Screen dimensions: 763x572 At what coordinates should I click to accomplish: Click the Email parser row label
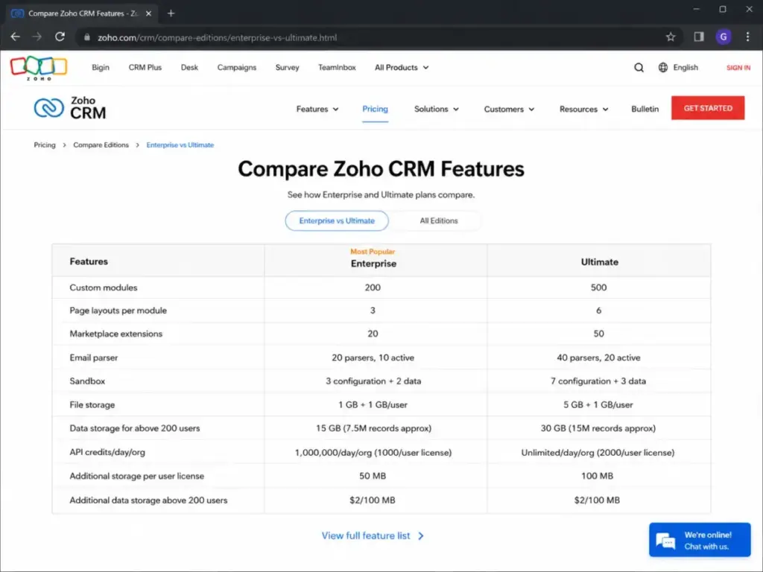[x=93, y=357]
